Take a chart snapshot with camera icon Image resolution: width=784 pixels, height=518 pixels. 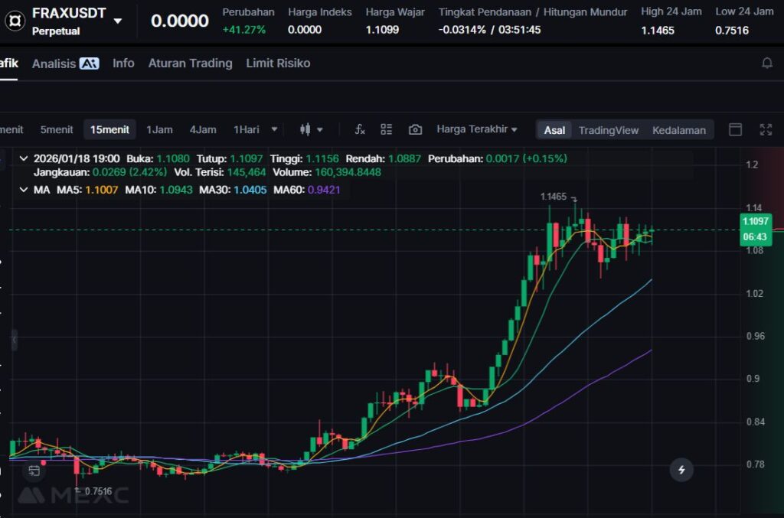point(415,130)
